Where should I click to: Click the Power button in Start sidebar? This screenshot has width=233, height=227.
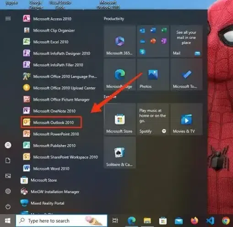(8, 207)
